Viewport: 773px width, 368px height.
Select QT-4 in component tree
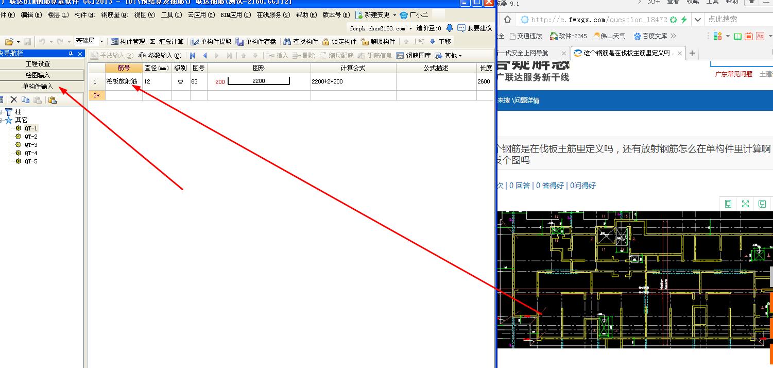coord(31,153)
